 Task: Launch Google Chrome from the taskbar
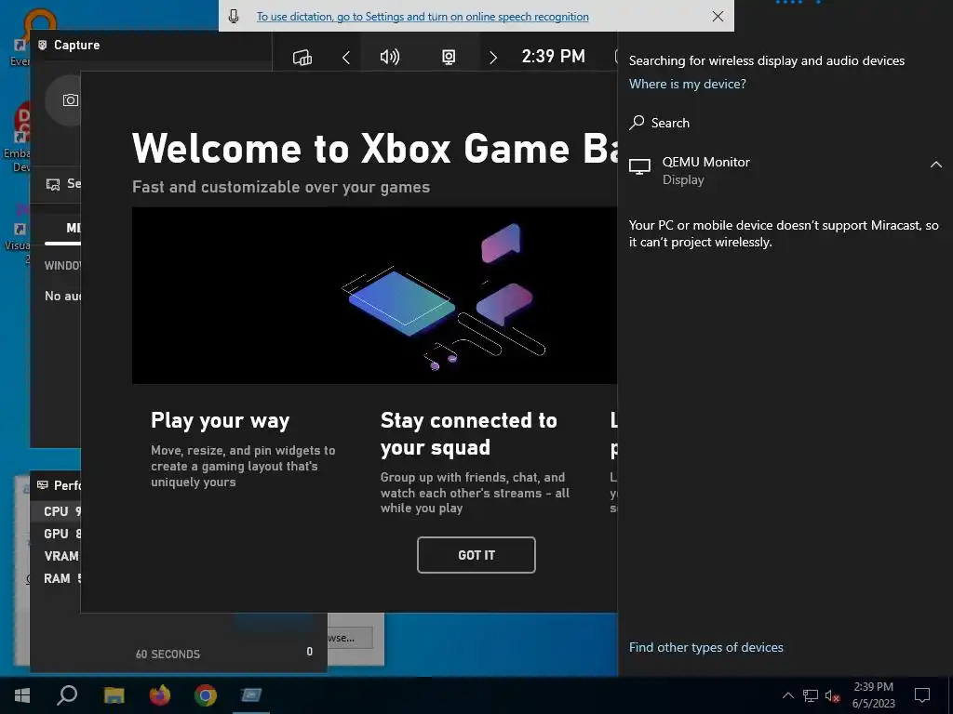[206, 695]
